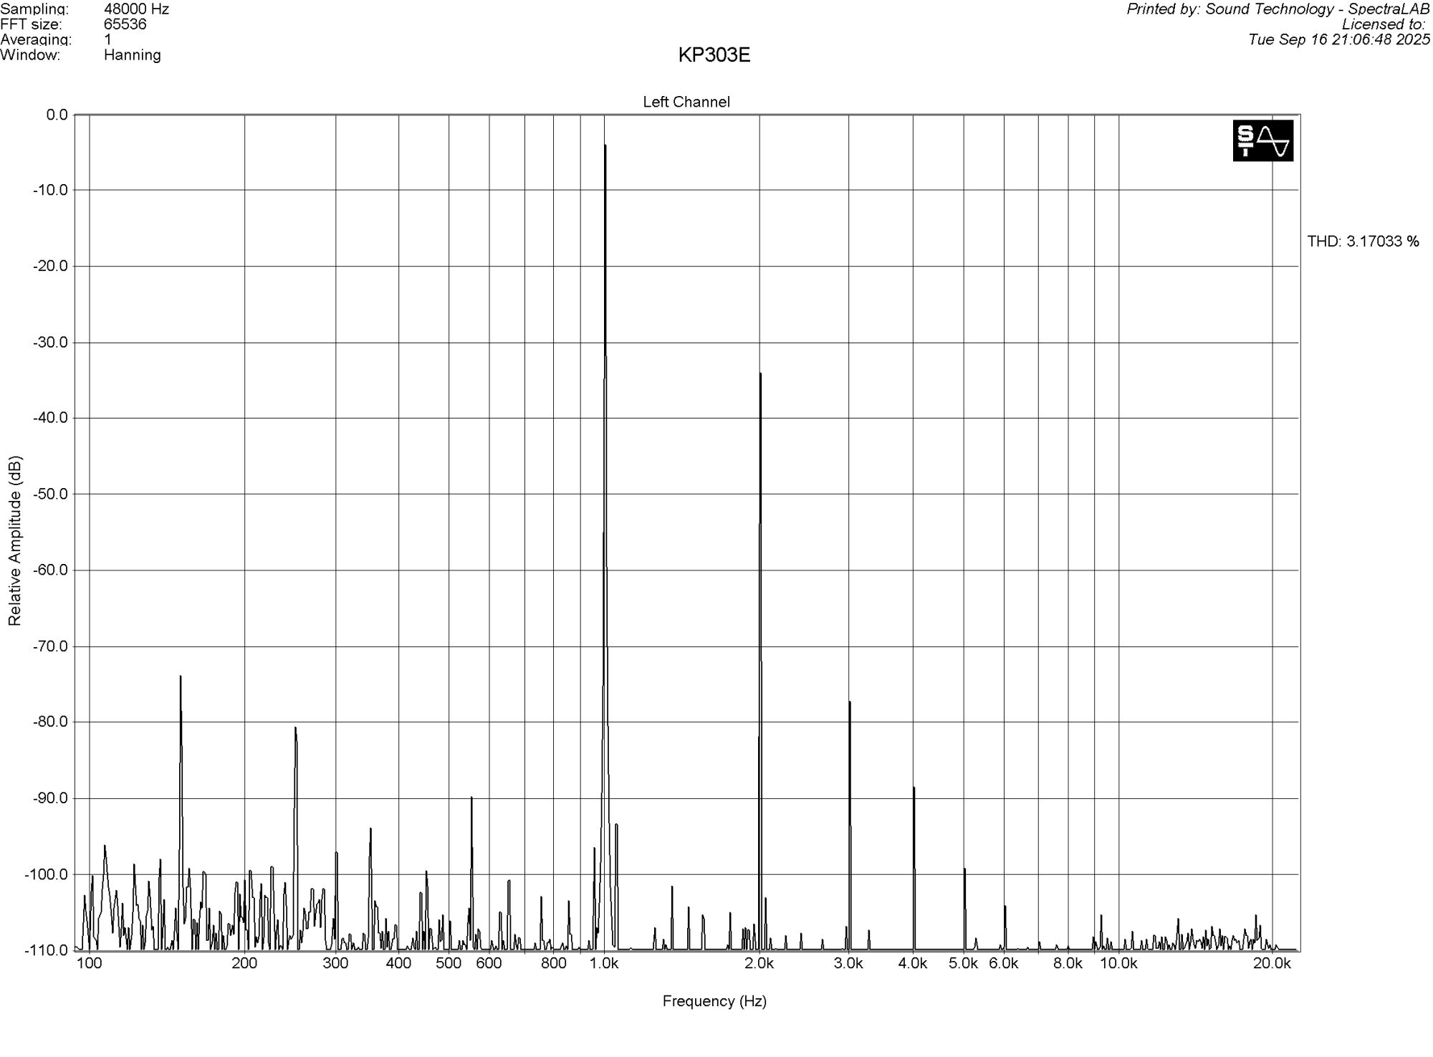
Task: Click the Hanning window setting text
Action: (x=133, y=55)
